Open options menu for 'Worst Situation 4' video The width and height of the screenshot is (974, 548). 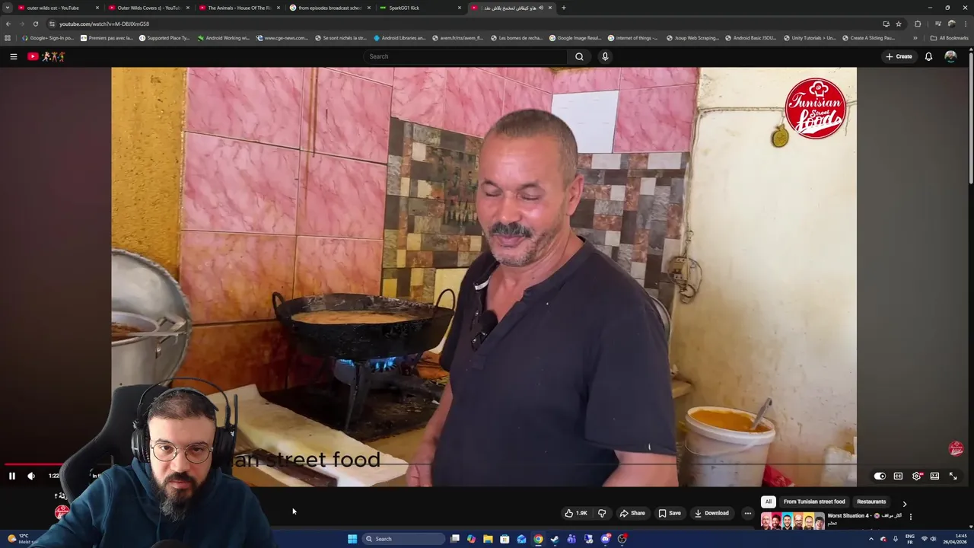coord(910,517)
